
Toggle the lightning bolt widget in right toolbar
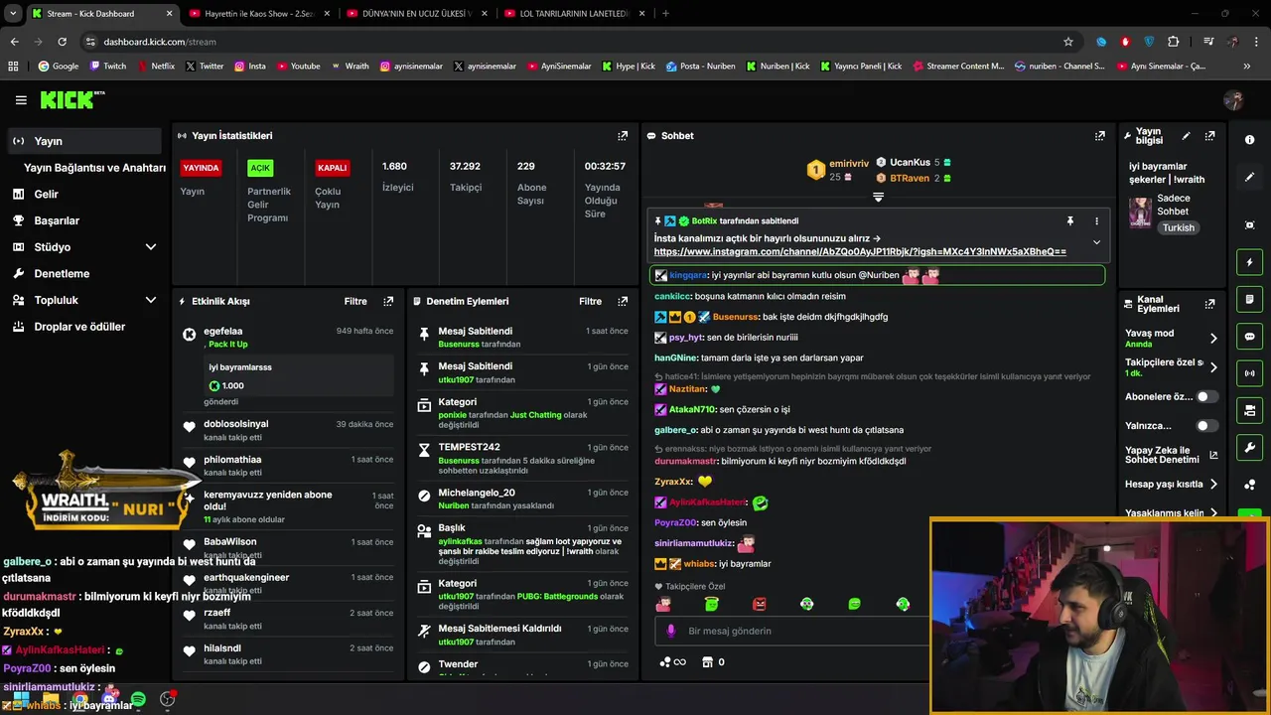point(1249,262)
